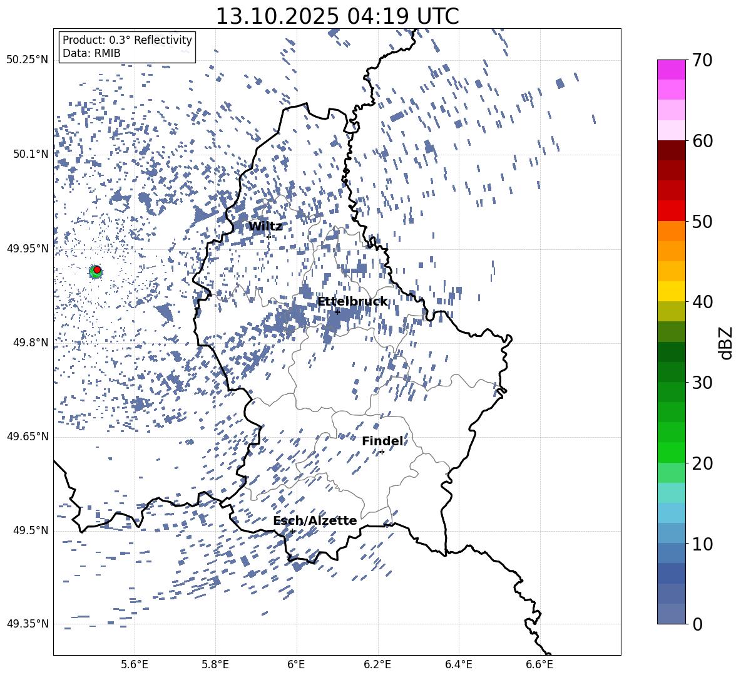Click the magenta top colorbar segment
This screenshot has height=677, width=741.
[672, 70]
